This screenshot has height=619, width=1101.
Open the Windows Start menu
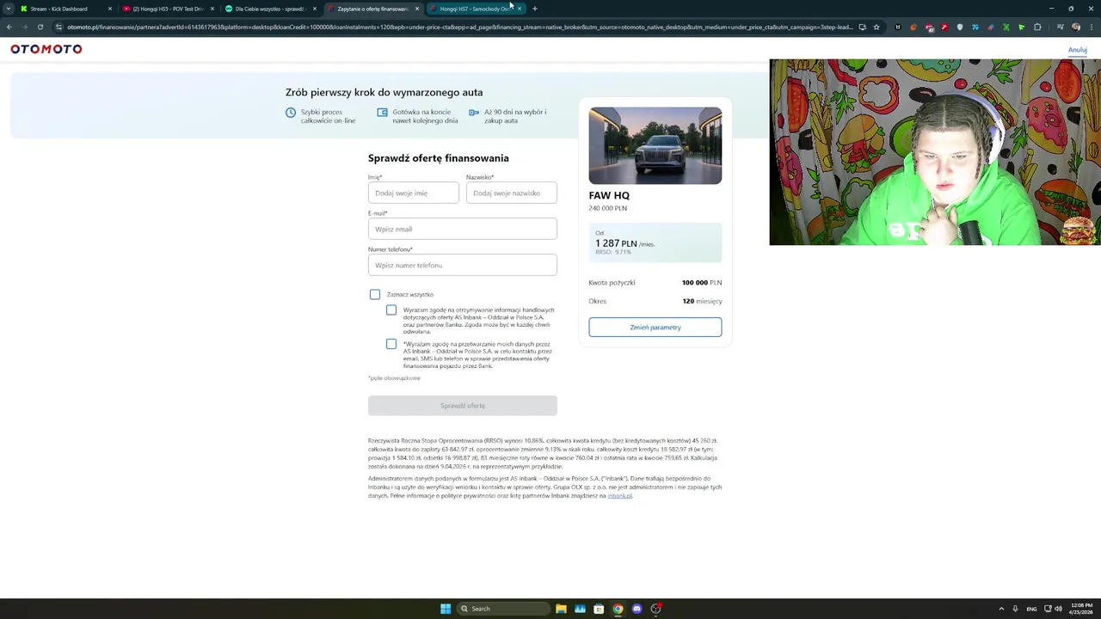[x=446, y=609]
